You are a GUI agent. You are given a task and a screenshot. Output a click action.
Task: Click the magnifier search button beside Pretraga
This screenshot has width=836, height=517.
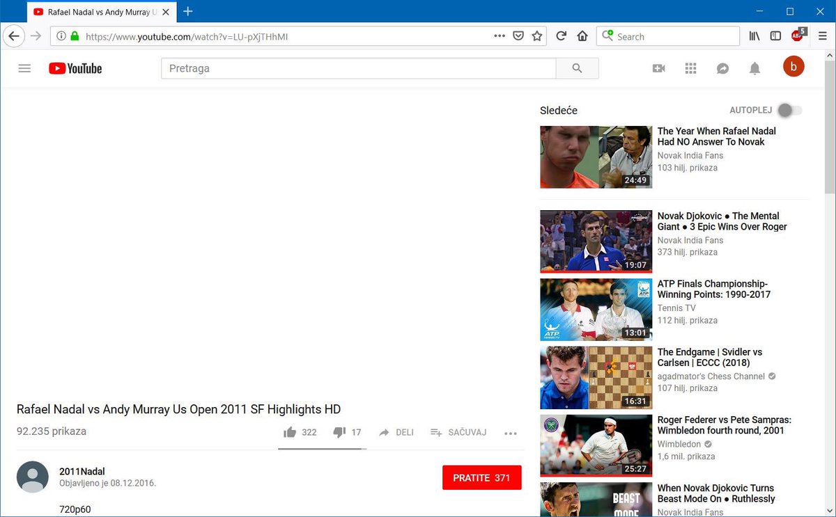(x=577, y=68)
